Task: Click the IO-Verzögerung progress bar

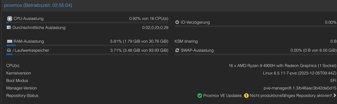Action: pyautogui.click(x=256, y=26)
